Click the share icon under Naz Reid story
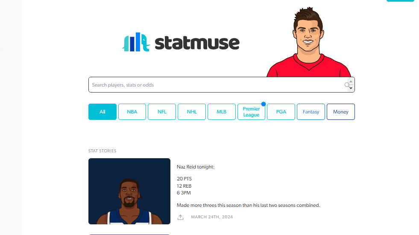This screenshot has height=235, width=419. pyautogui.click(x=180, y=217)
